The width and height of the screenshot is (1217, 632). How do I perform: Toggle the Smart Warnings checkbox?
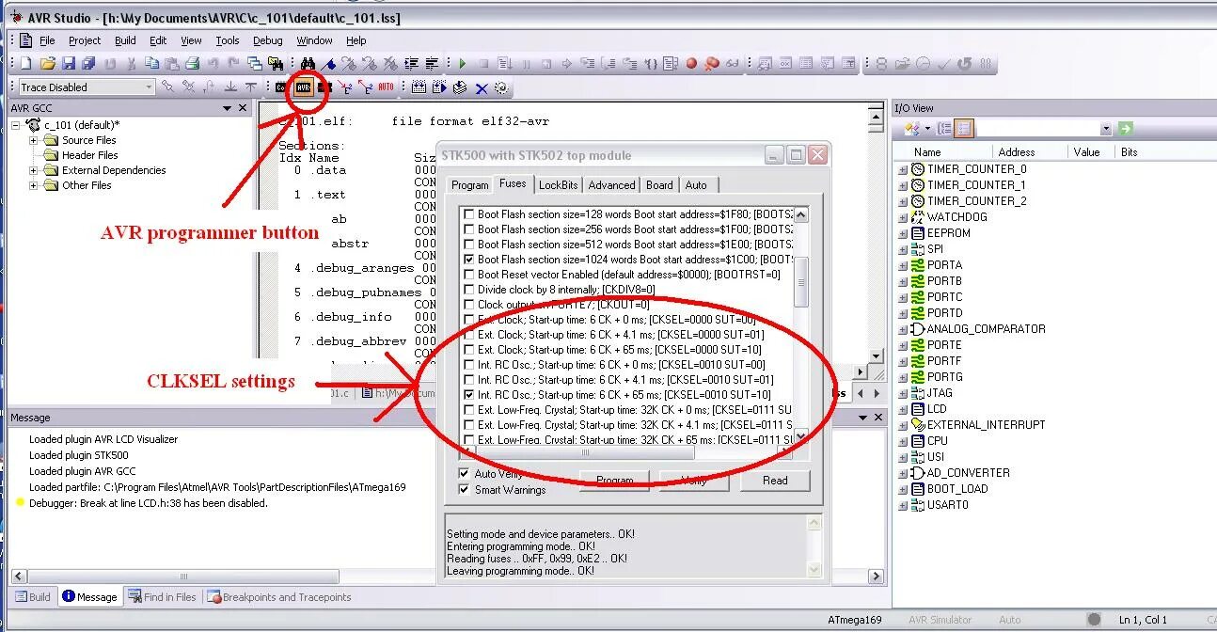tap(464, 489)
